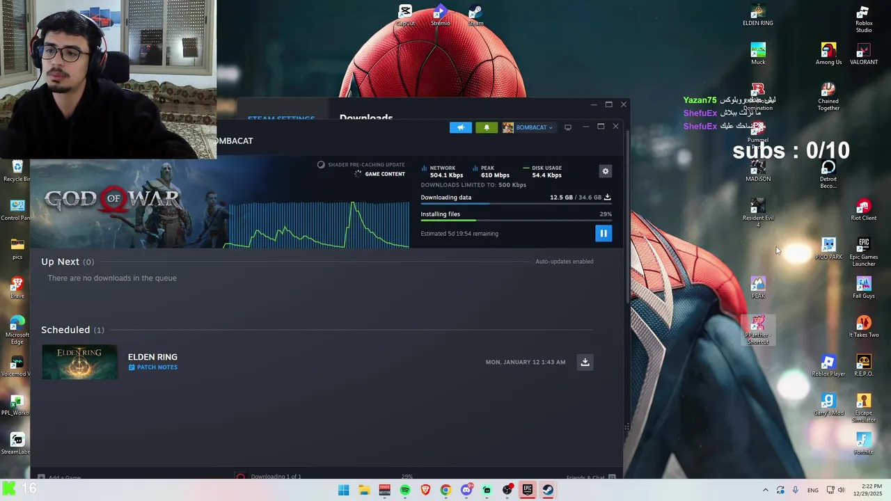This screenshot has width=891, height=501.
Task: Open Roblox Studio desktop shortcut
Action: pyautogui.click(x=864, y=19)
